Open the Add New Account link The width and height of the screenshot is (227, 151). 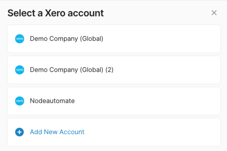tap(57, 132)
